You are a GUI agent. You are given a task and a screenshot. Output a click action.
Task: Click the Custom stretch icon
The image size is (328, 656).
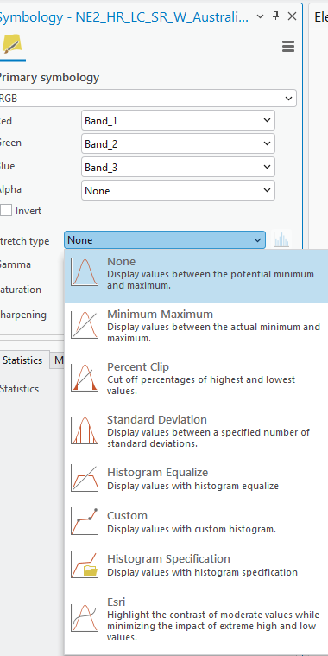point(85,522)
